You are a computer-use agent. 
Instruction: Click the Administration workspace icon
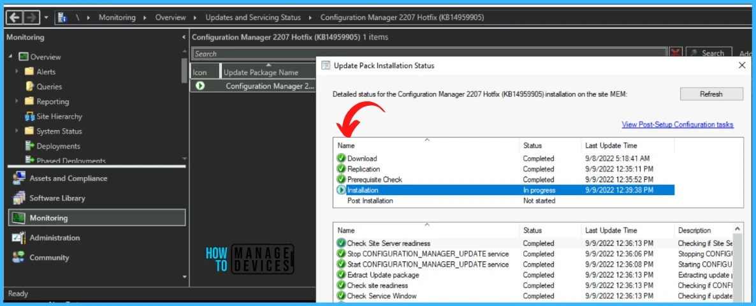18,238
